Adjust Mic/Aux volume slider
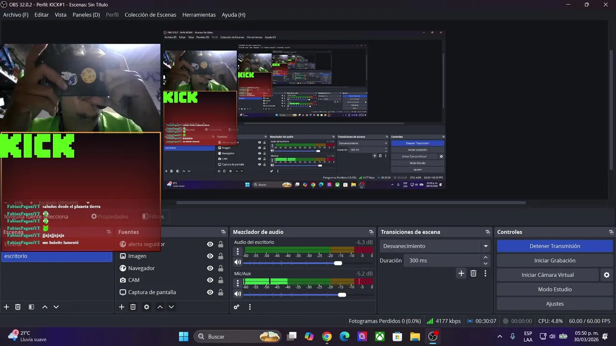The width and height of the screenshot is (616, 346). pos(342,295)
